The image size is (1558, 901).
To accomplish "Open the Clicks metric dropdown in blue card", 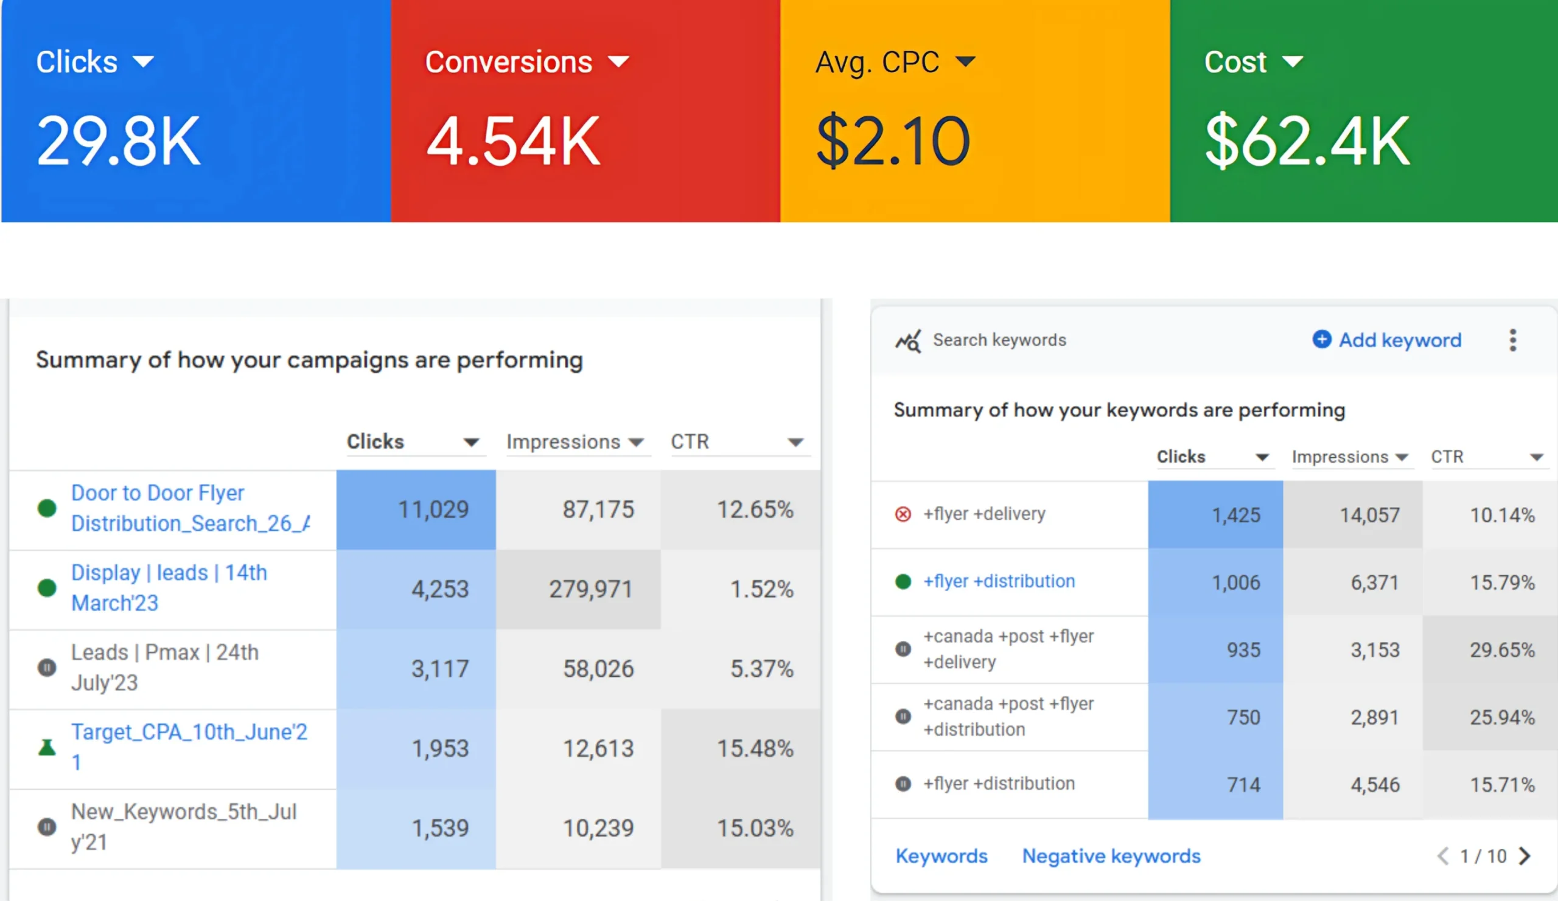I will 144,62.
